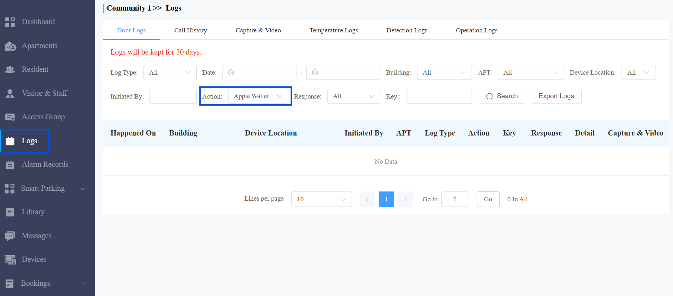The width and height of the screenshot is (673, 296).
Task: Open the Temperature Logs tab
Action: tap(334, 30)
